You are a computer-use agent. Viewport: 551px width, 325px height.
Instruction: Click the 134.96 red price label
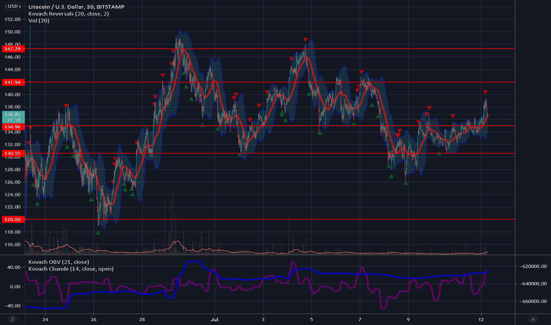click(x=12, y=126)
